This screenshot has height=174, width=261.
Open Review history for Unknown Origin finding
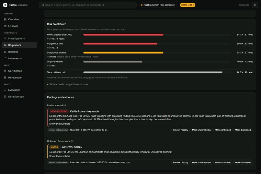coord(180,163)
